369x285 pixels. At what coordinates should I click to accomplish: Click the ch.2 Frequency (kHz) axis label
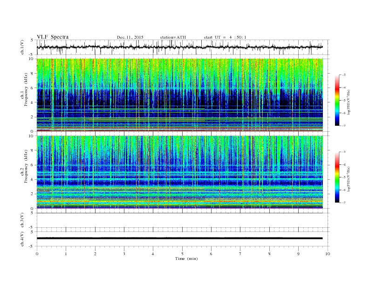tap(24, 166)
